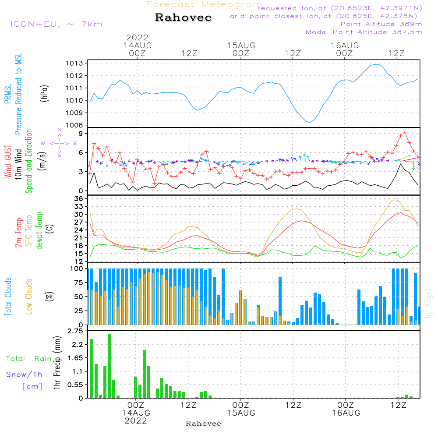The width and height of the screenshot is (438, 438).
Task: Click the 'Wind GUST' red label
Action: [8, 162]
